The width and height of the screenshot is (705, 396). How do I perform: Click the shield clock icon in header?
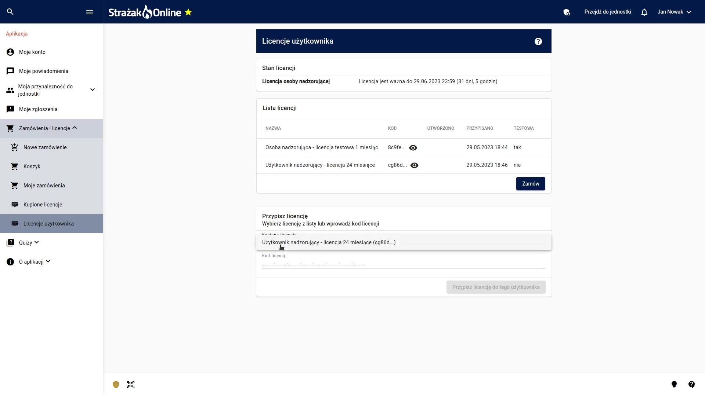point(567,12)
